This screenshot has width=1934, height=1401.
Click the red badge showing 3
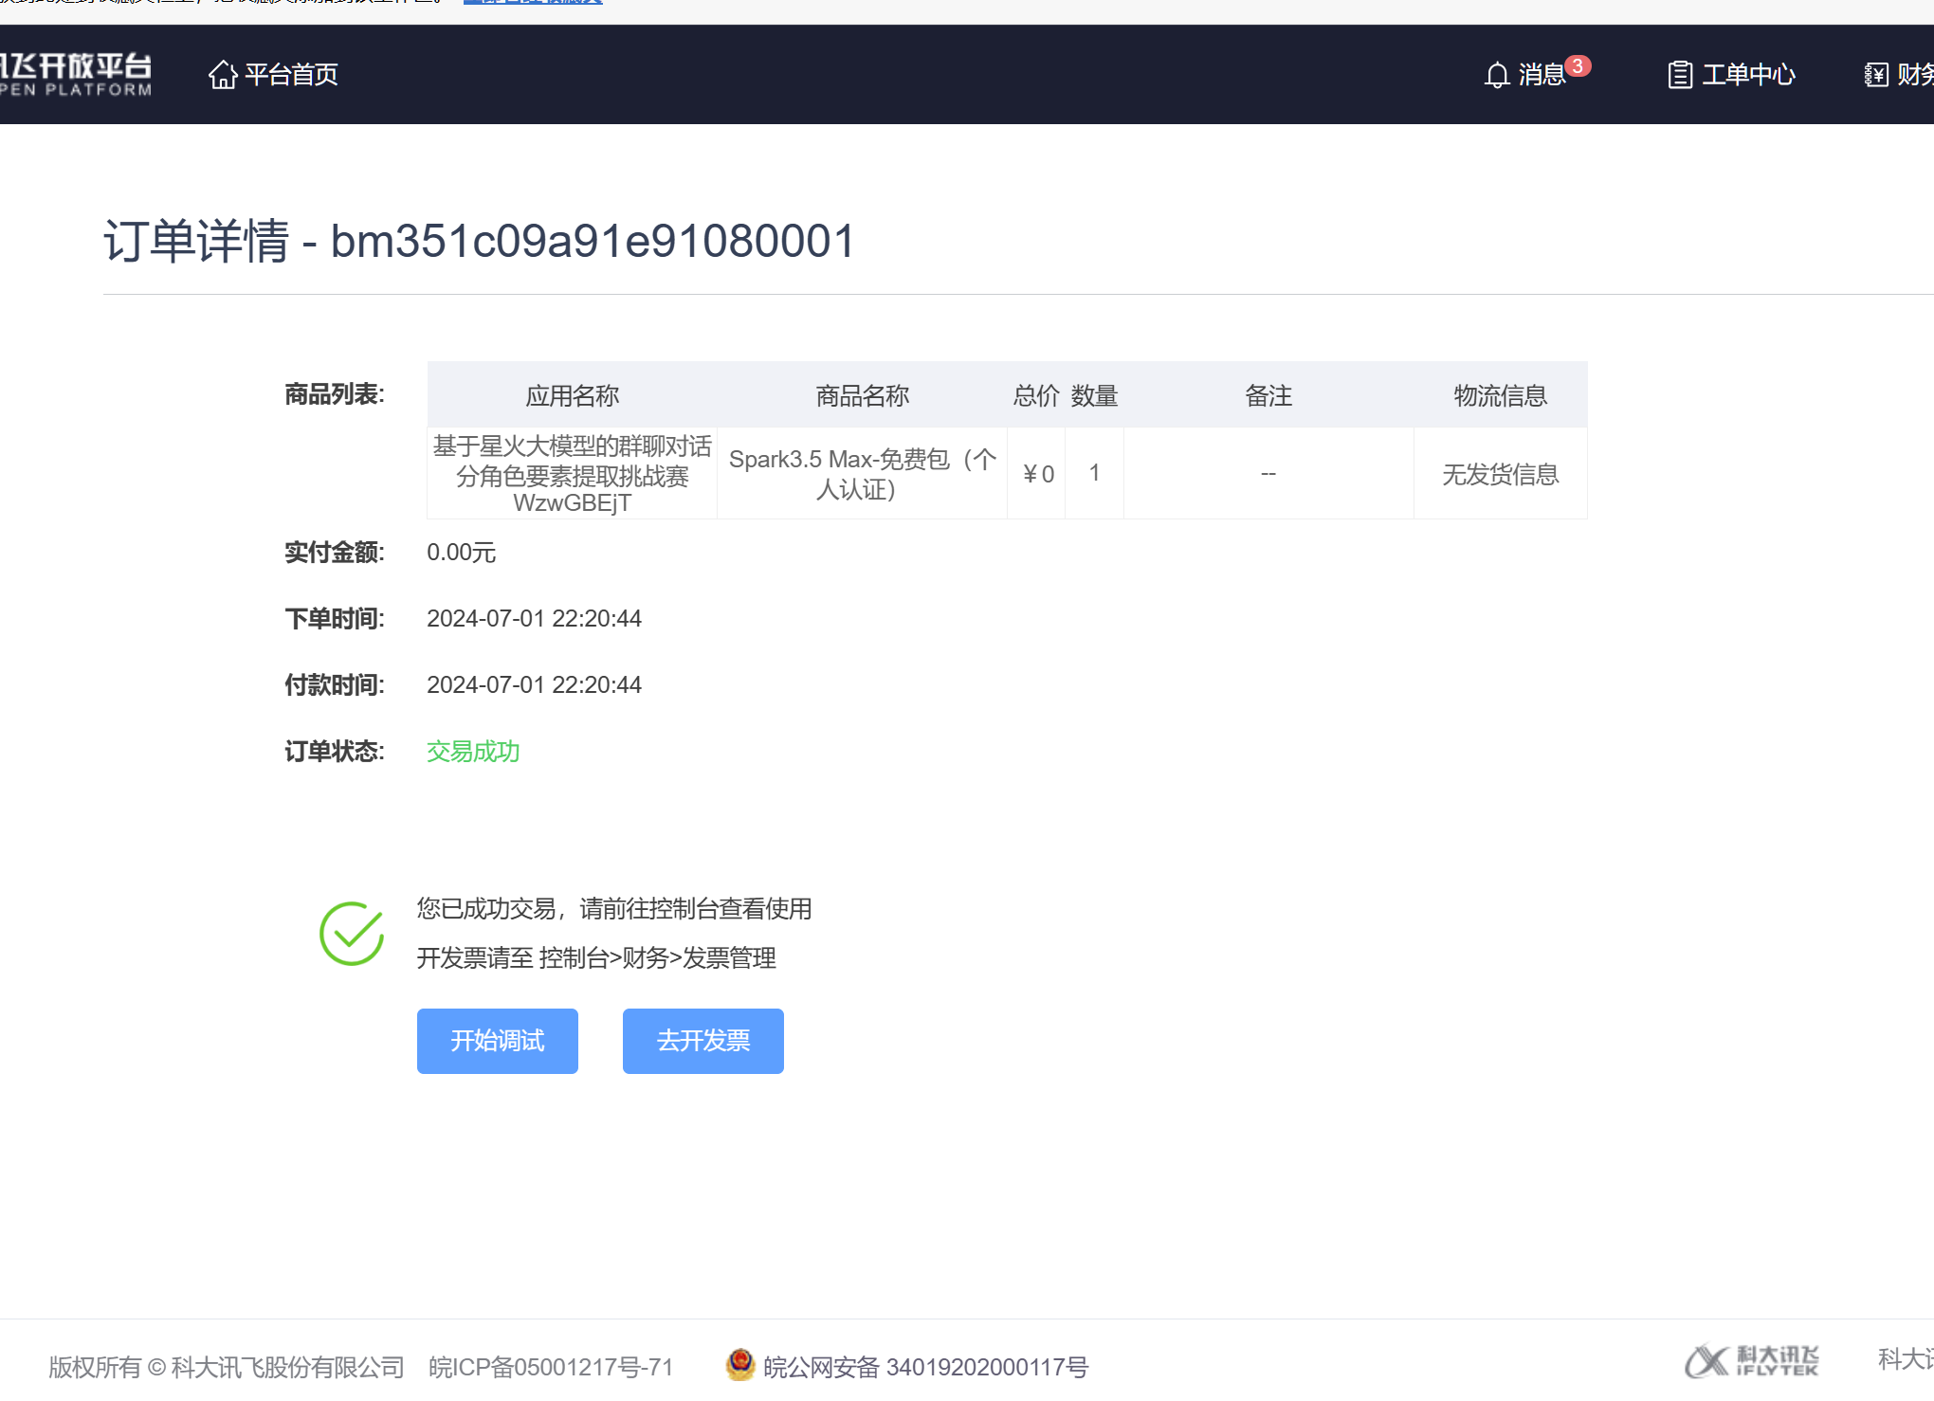tap(1578, 65)
